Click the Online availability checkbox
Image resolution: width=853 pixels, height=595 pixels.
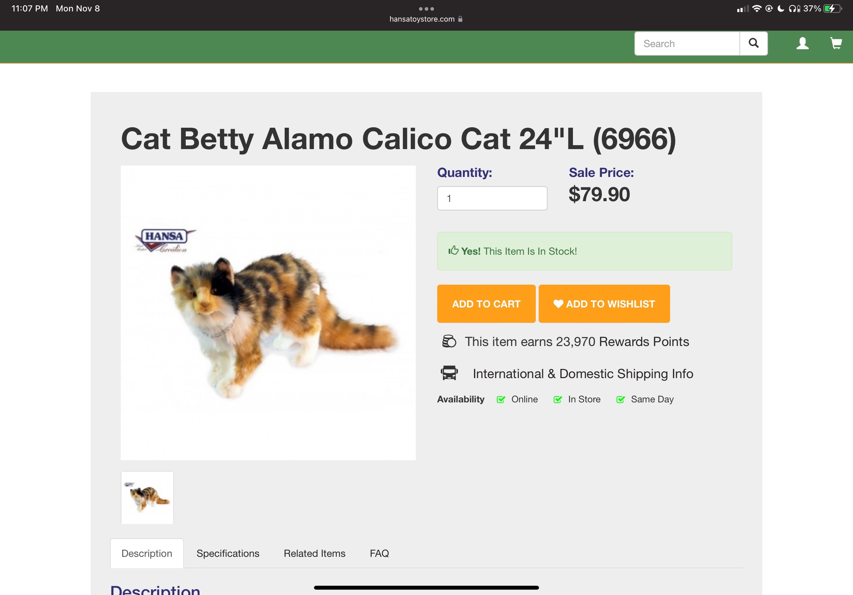501,400
